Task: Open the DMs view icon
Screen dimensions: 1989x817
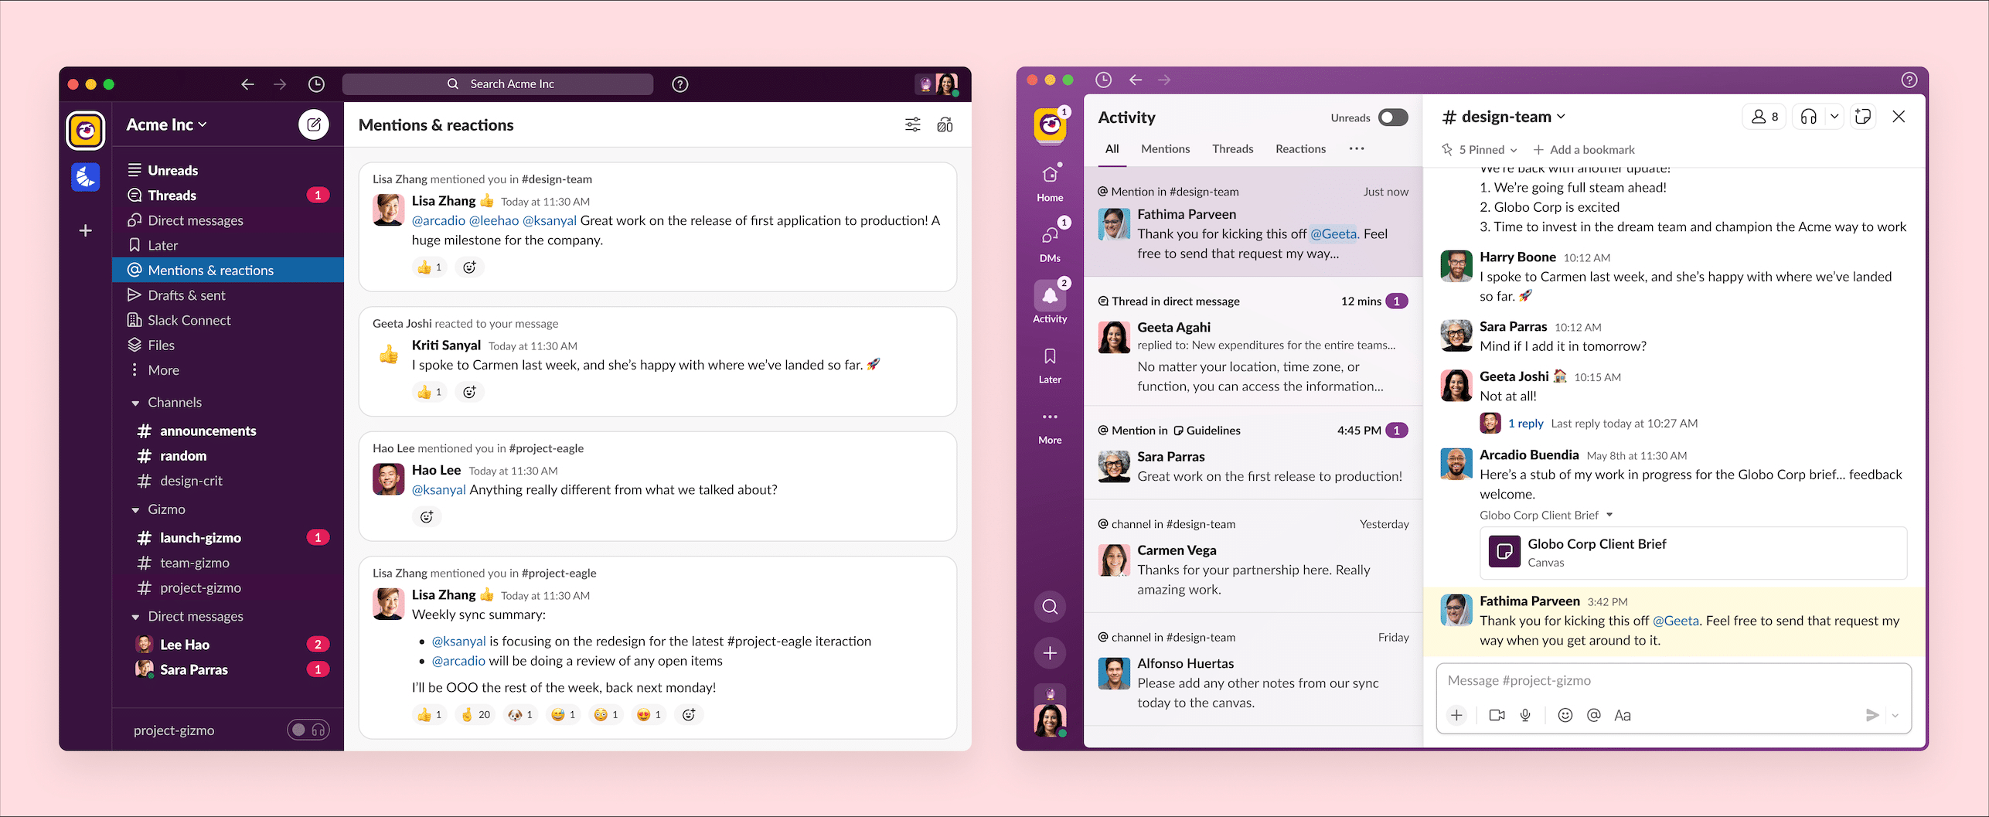Action: 1049,236
